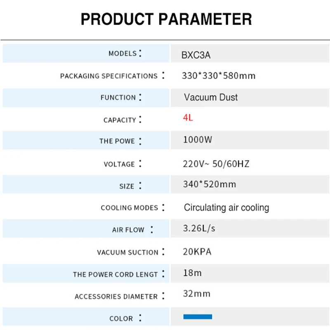Click the PACKAGING SPECIFICATIONS label
Viewport: 330px width, 330px height.
109,76
